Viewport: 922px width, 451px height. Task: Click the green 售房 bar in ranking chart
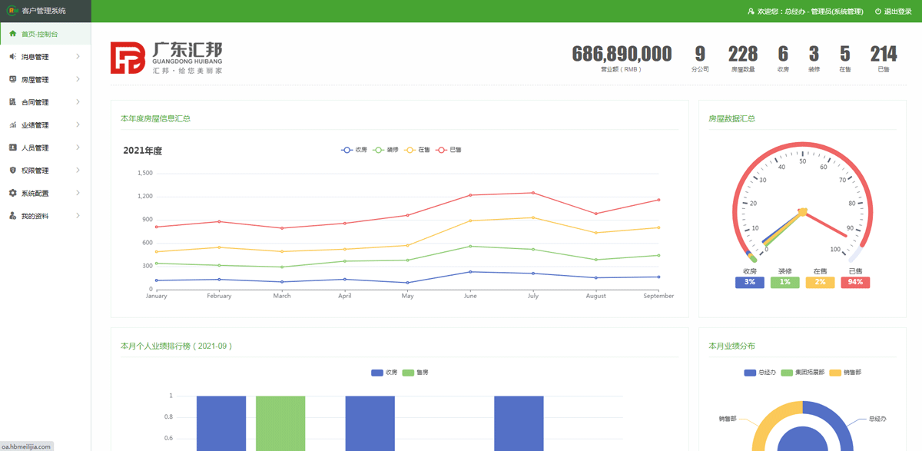coord(280,423)
